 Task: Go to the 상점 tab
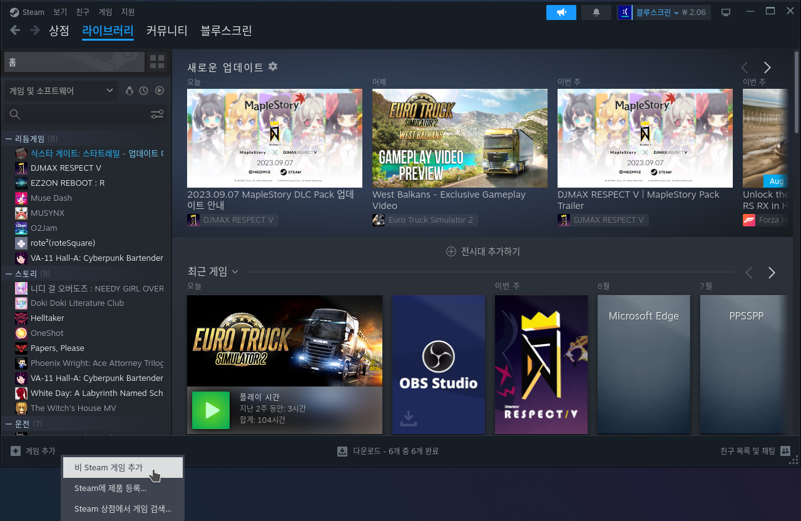tap(59, 30)
